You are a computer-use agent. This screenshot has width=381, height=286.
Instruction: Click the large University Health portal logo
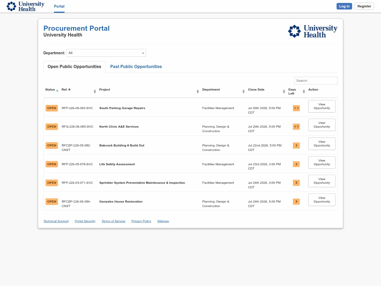pyautogui.click(x=313, y=31)
